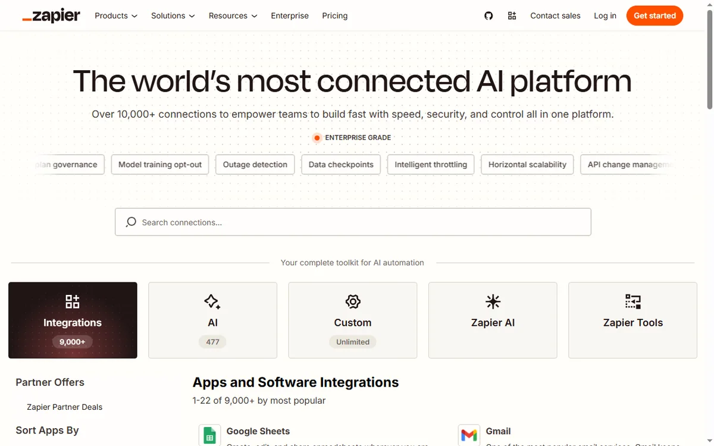Image resolution: width=714 pixels, height=446 pixels.
Task: Click the Apps and Software Integrations heading
Action: pos(296,382)
